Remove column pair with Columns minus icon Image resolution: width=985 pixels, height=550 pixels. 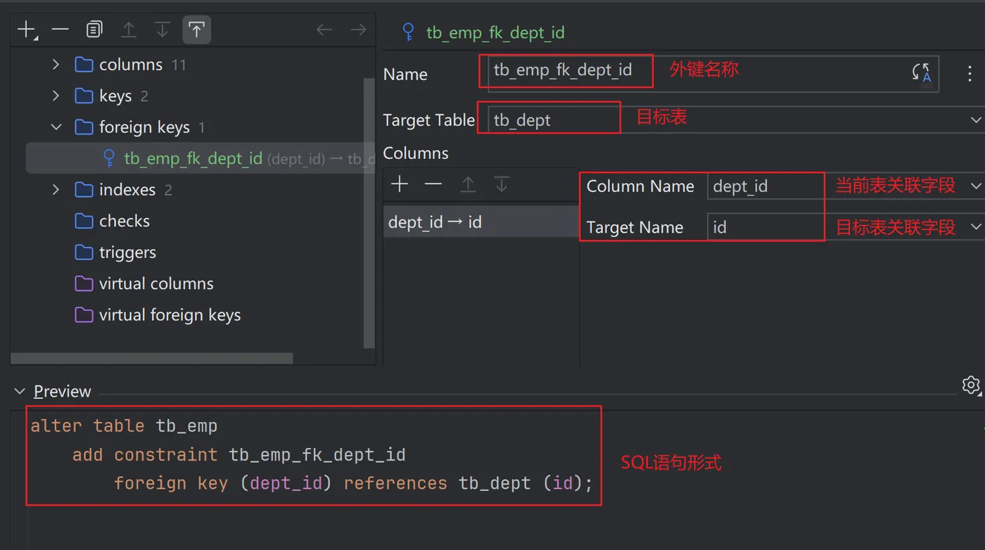[433, 185]
